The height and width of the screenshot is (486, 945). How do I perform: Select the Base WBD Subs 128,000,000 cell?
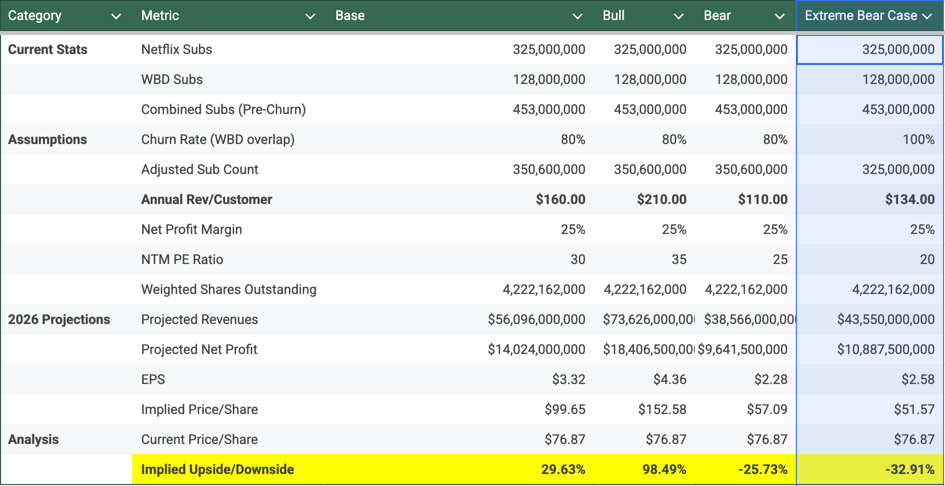(460, 79)
